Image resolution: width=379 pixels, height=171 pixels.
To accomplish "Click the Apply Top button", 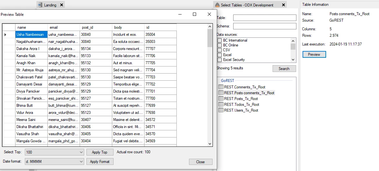I will (x=100, y=152).
